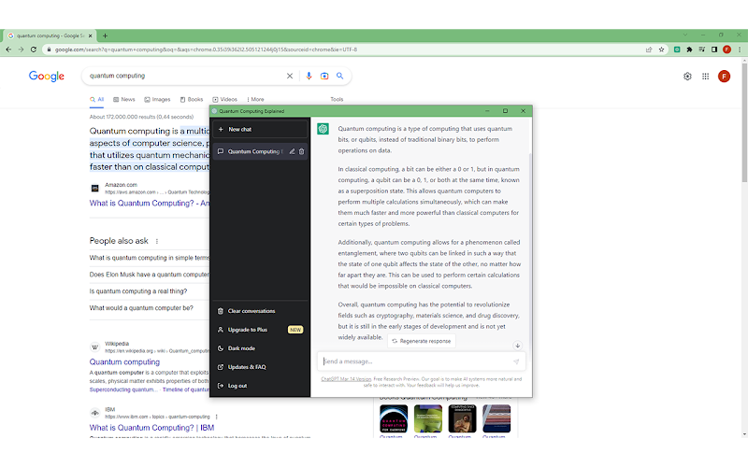Switch to the Images search tab

pyautogui.click(x=157, y=100)
